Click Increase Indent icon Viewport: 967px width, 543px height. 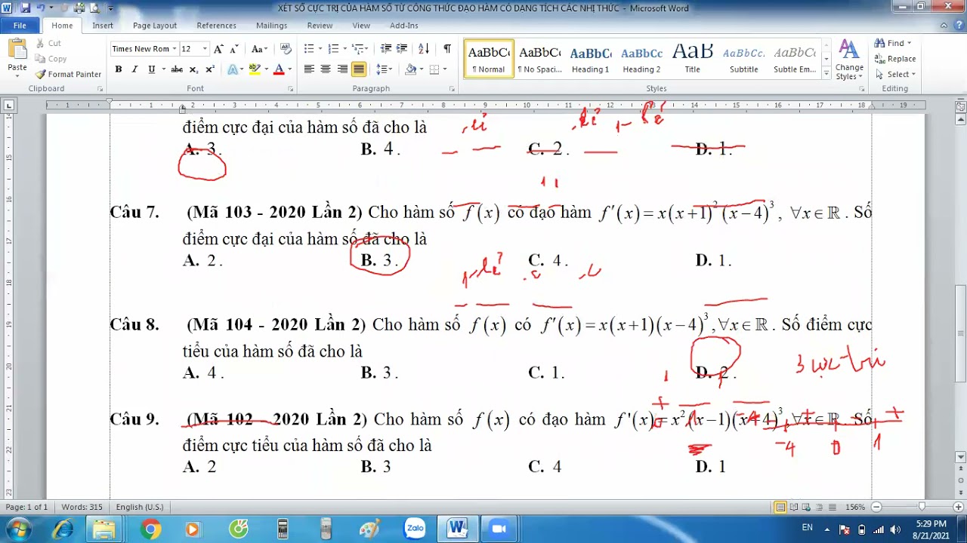click(x=403, y=49)
